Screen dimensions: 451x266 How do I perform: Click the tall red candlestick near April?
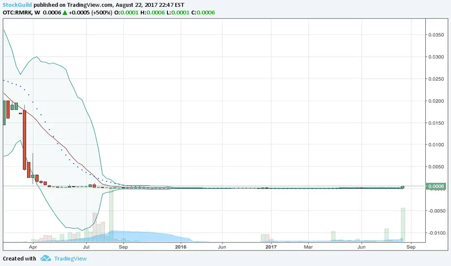pos(25,140)
